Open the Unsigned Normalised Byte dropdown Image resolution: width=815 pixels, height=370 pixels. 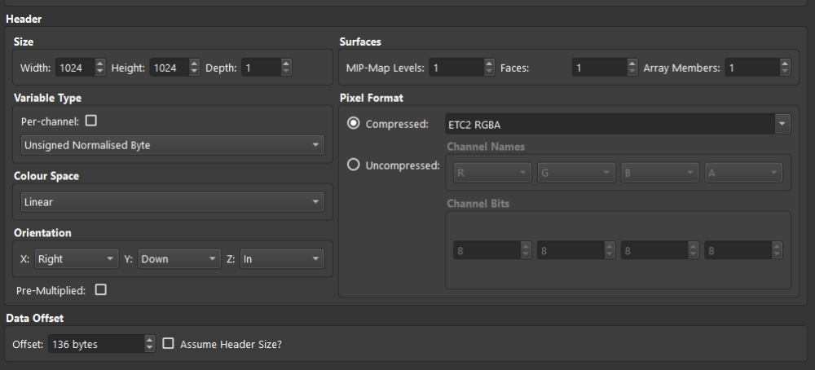pyautogui.click(x=172, y=145)
